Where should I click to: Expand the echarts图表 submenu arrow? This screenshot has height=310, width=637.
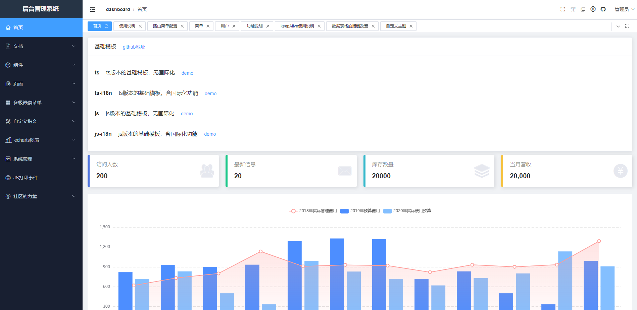(x=74, y=140)
